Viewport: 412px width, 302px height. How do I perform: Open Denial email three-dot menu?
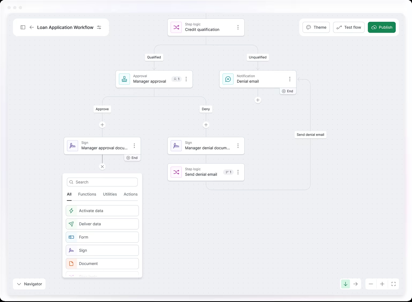[290, 79]
